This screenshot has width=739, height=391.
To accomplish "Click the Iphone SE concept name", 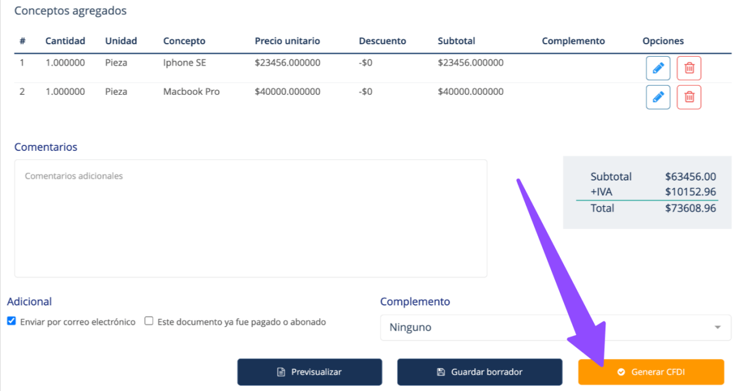I will tap(184, 63).
